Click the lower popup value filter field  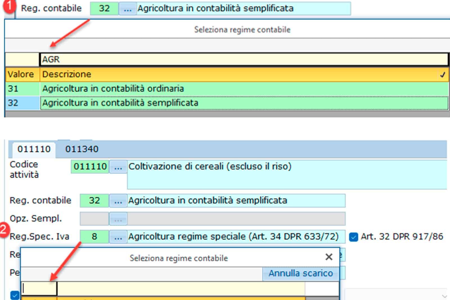39,289
